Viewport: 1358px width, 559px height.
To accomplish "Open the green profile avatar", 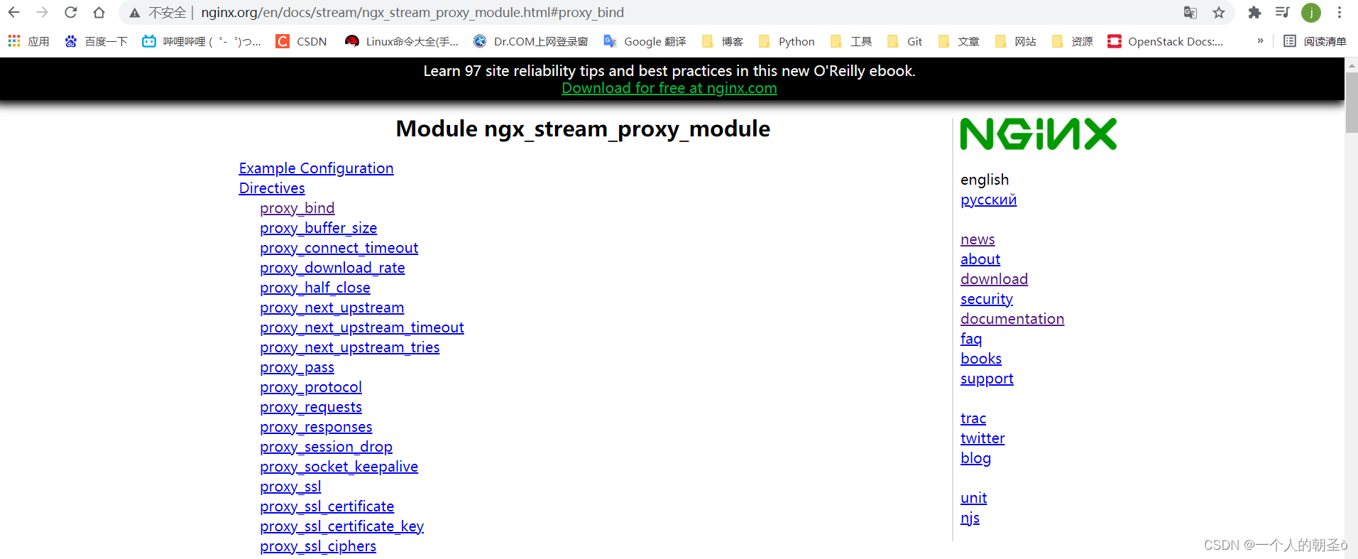I will (x=1311, y=12).
